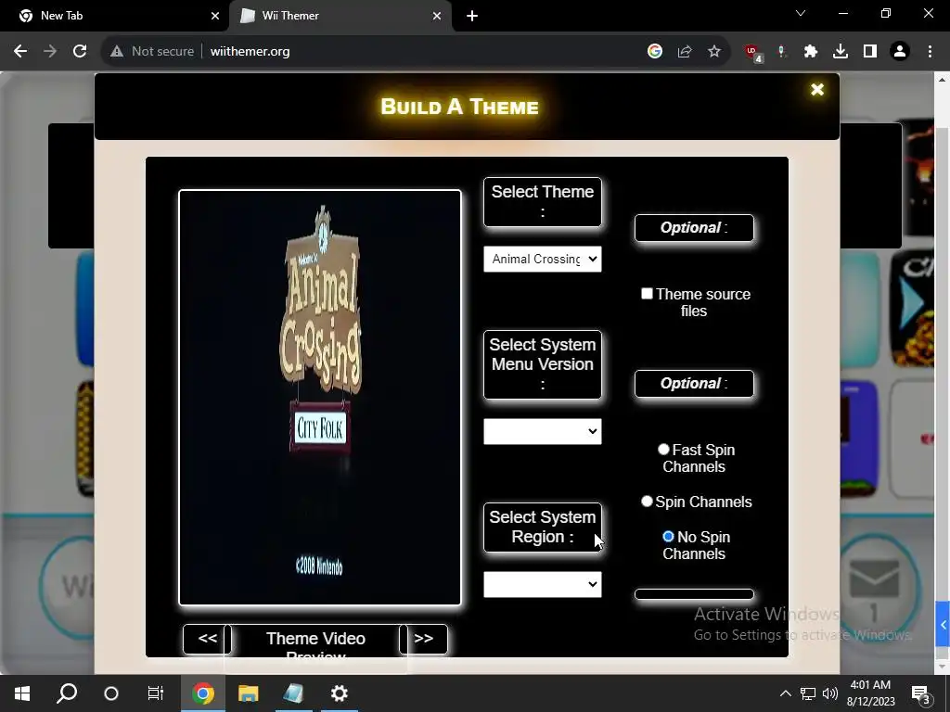The height and width of the screenshot is (712, 950).
Task: Switch to the Wii Themer tab
Action: (x=340, y=16)
